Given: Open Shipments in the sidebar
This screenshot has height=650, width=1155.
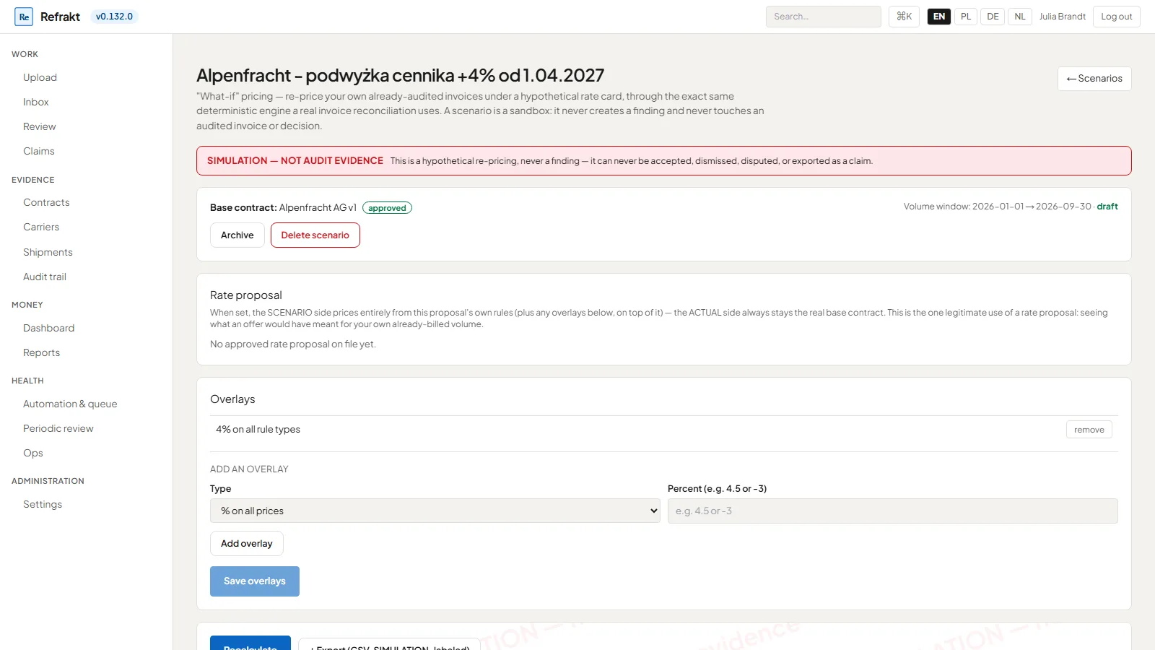Looking at the screenshot, I should point(48,252).
